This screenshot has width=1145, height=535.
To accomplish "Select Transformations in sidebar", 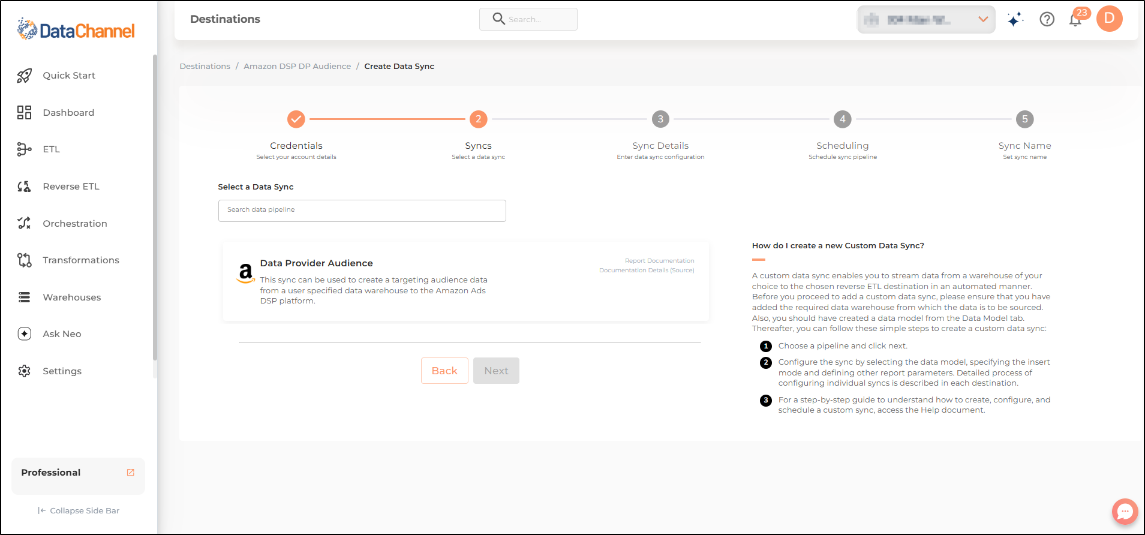I will pyautogui.click(x=81, y=260).
